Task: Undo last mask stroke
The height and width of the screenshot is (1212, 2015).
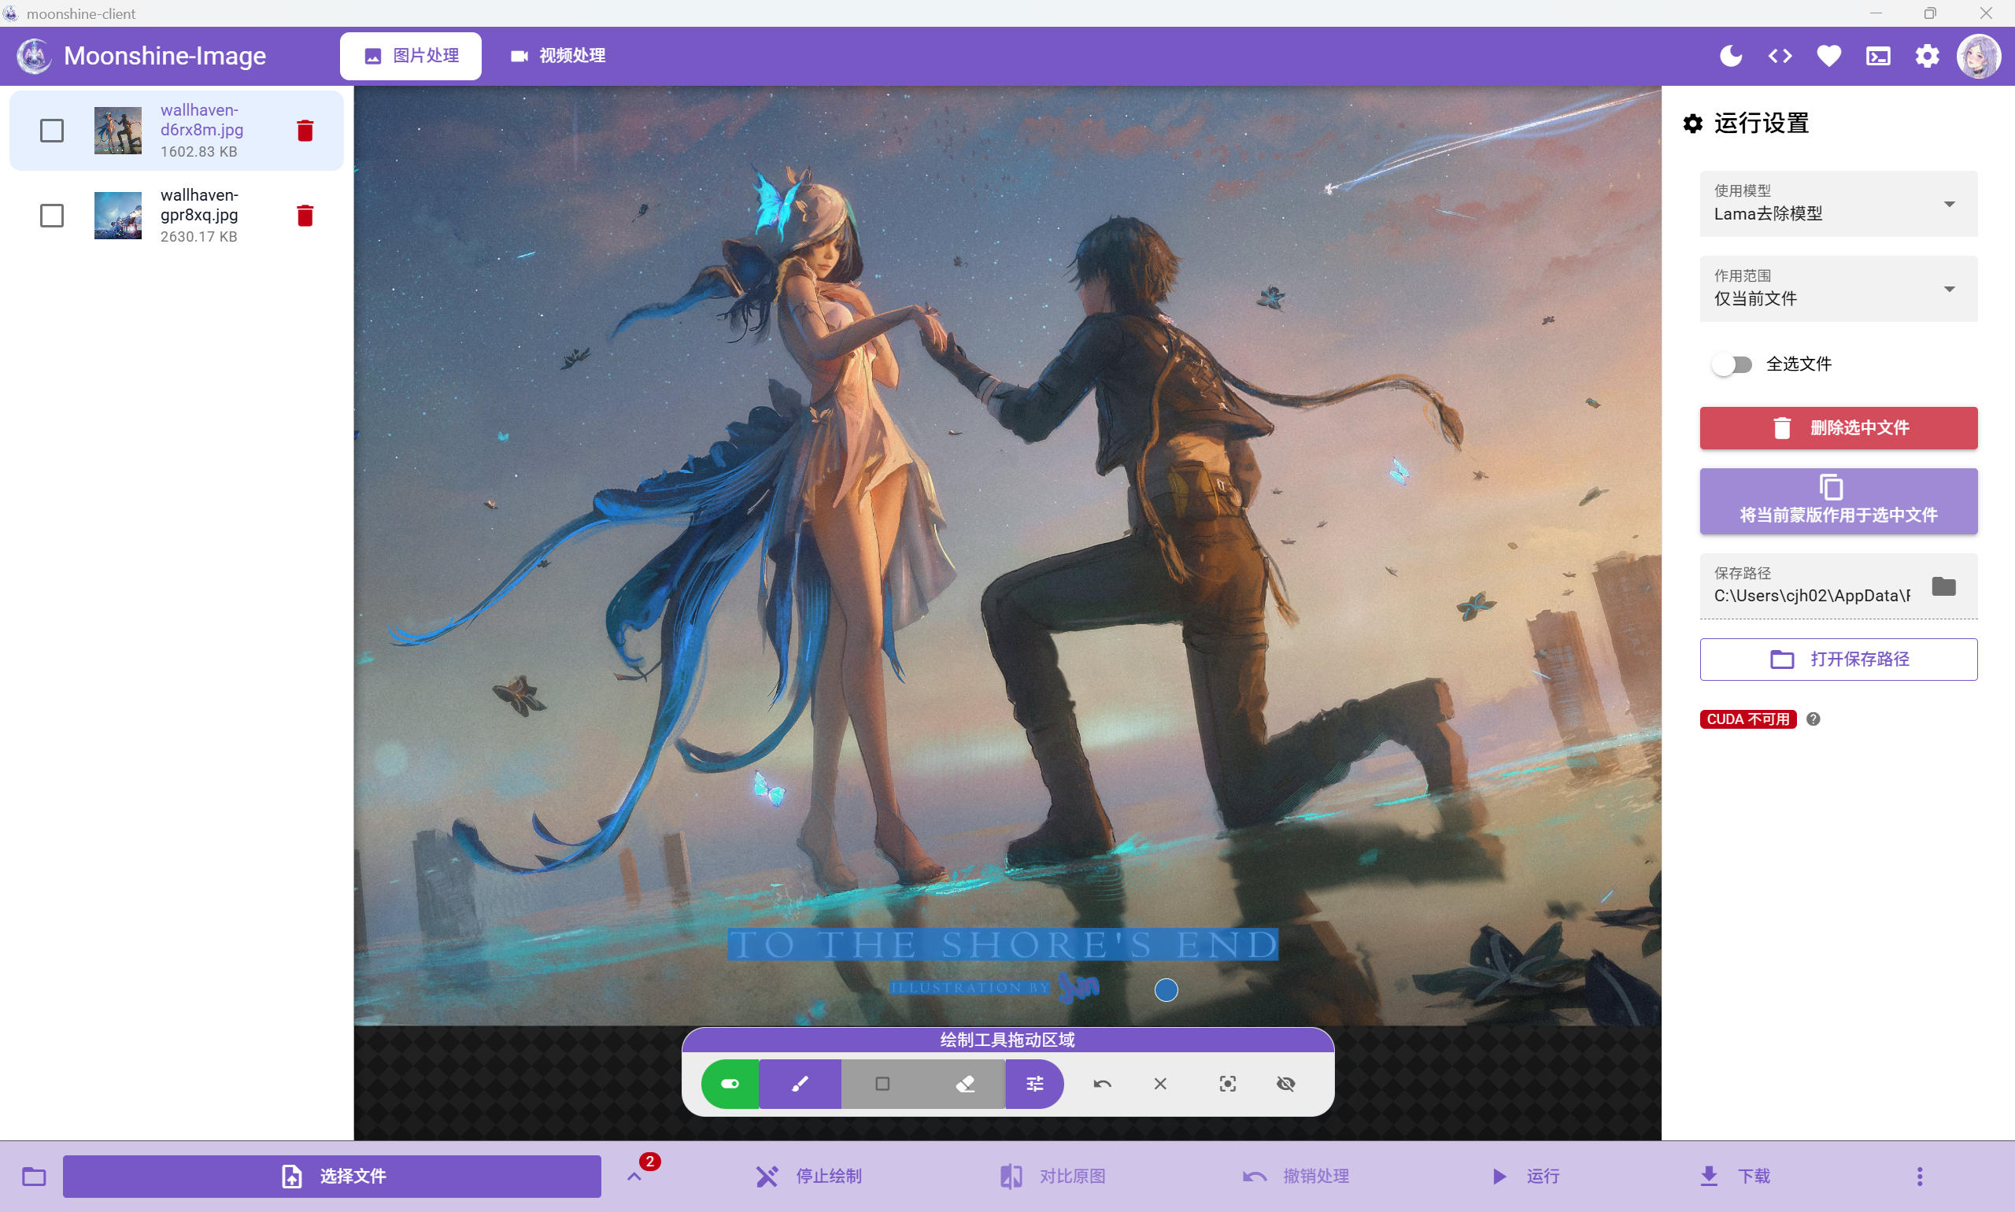Action: [x=1102, y=1084]
